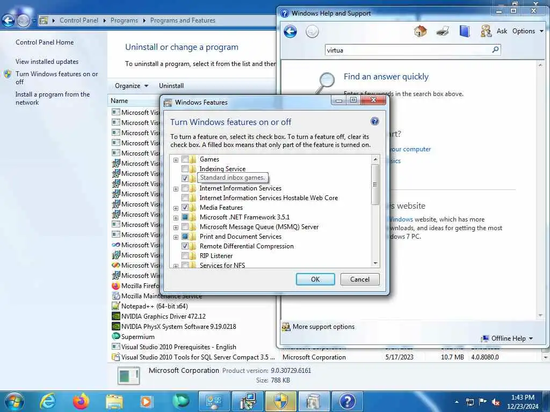Click the Action Center flag tray icon

pyautogui.click(x=483, y=402)
